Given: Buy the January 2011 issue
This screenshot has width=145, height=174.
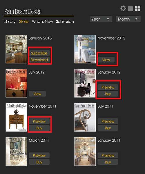Looking at the screenshot, I should [108, 162].
